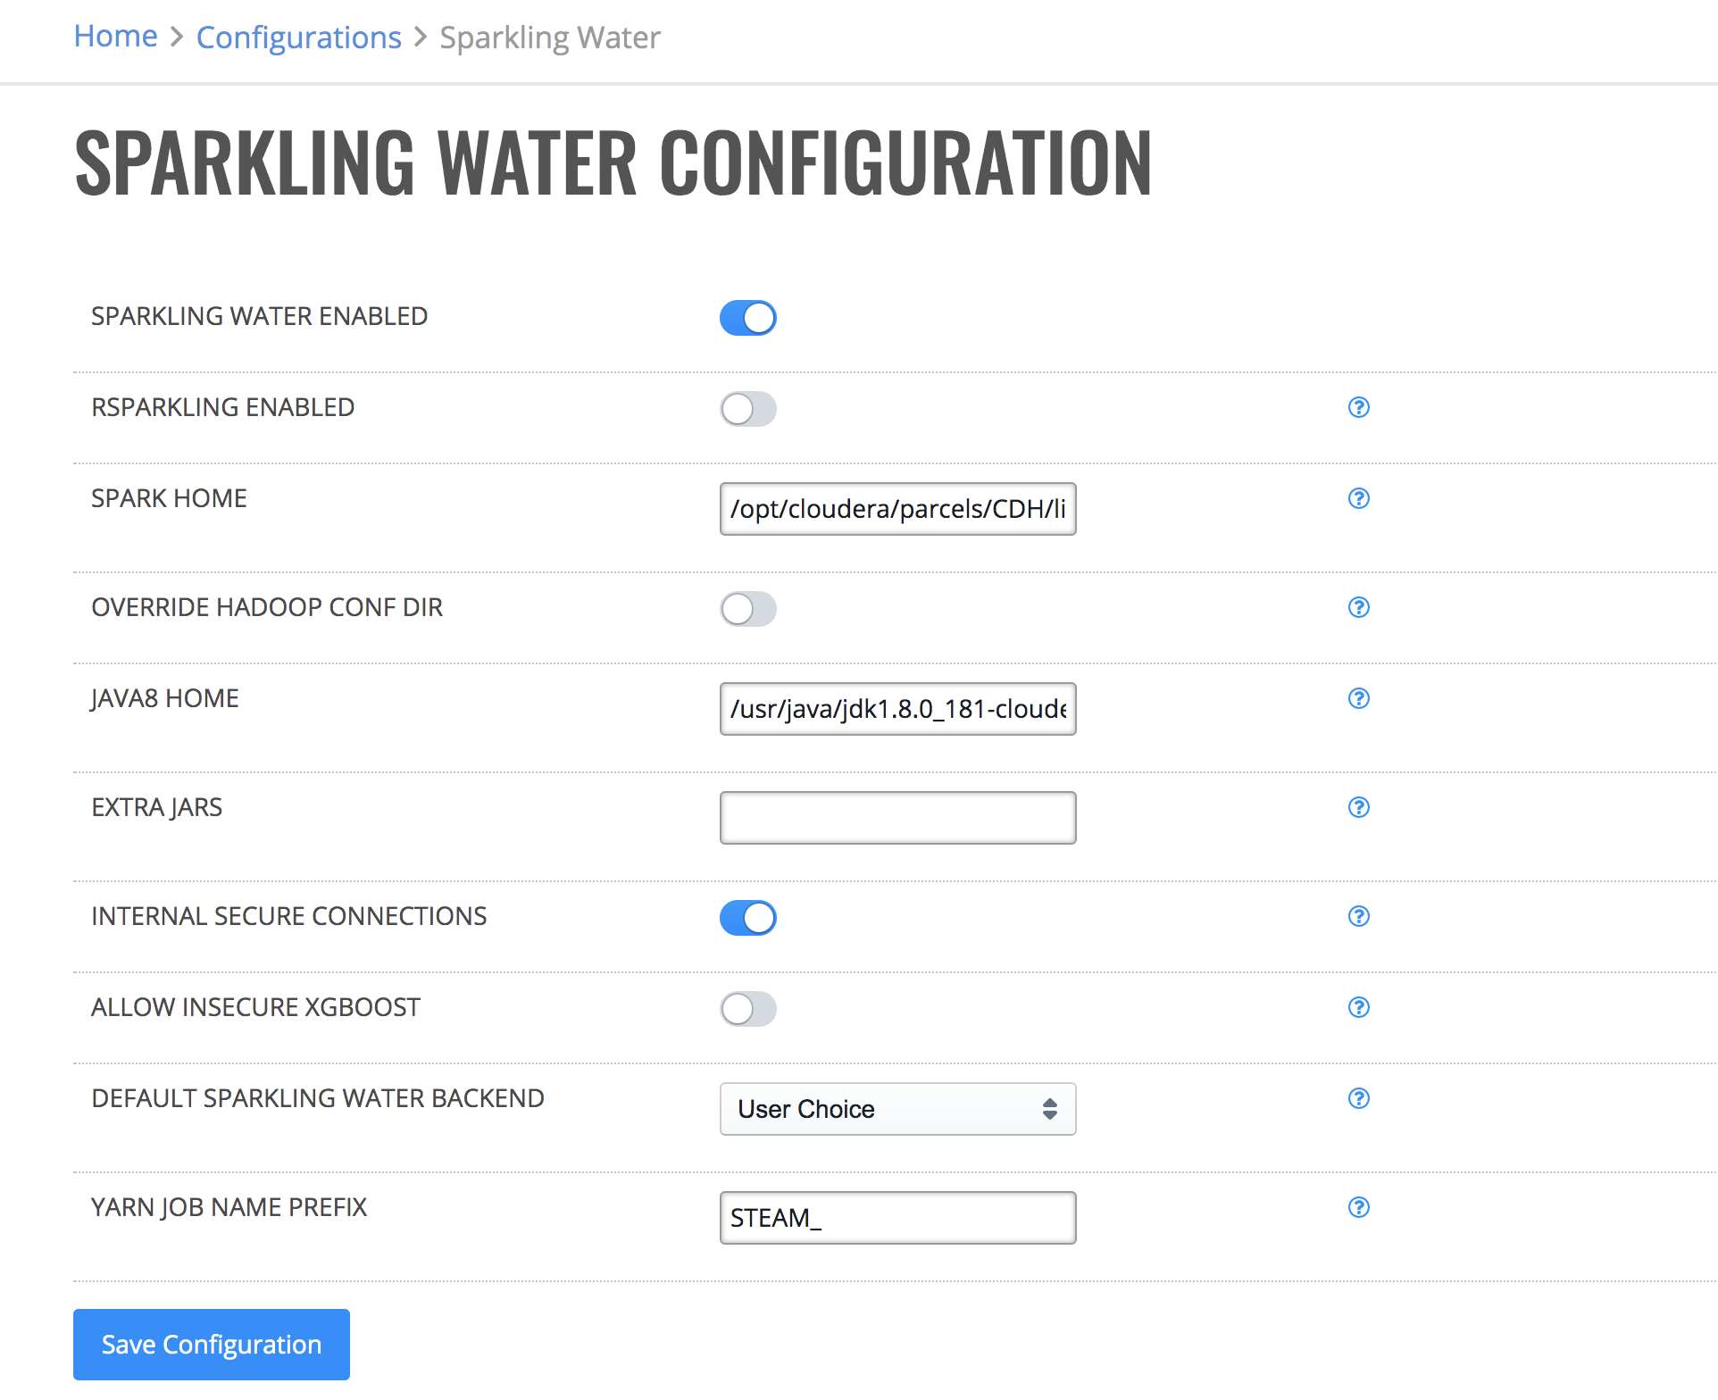Click the Save Configuration button

tap(212, 1345)
